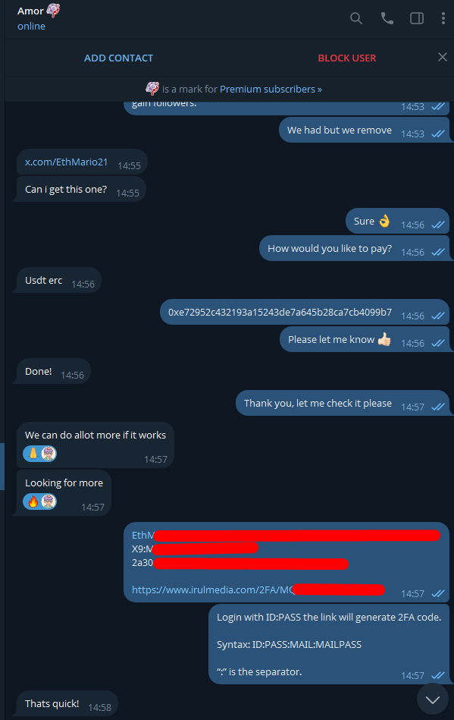Jump to bottom with the down-arrow button
Viewport: 454px width, 720px height.
click(x=433, y=699)
